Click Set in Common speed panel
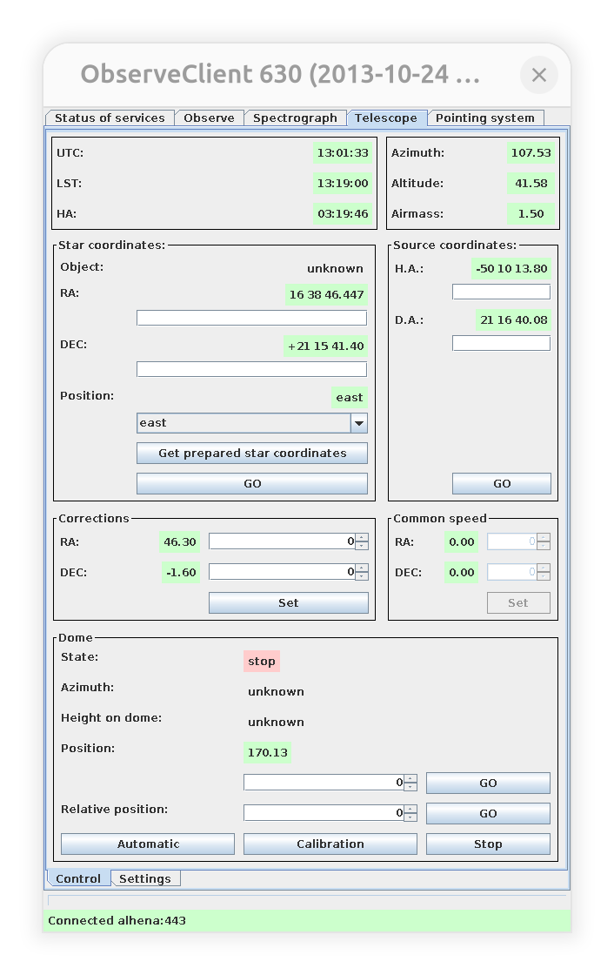Screen dimensions: 614x975 point(518,603)
